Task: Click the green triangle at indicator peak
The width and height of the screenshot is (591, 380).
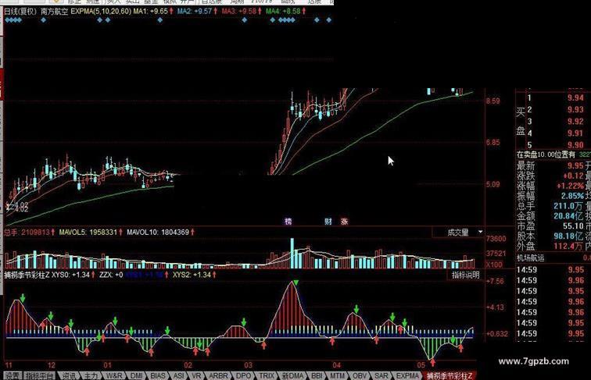Action: coord(296,282)
